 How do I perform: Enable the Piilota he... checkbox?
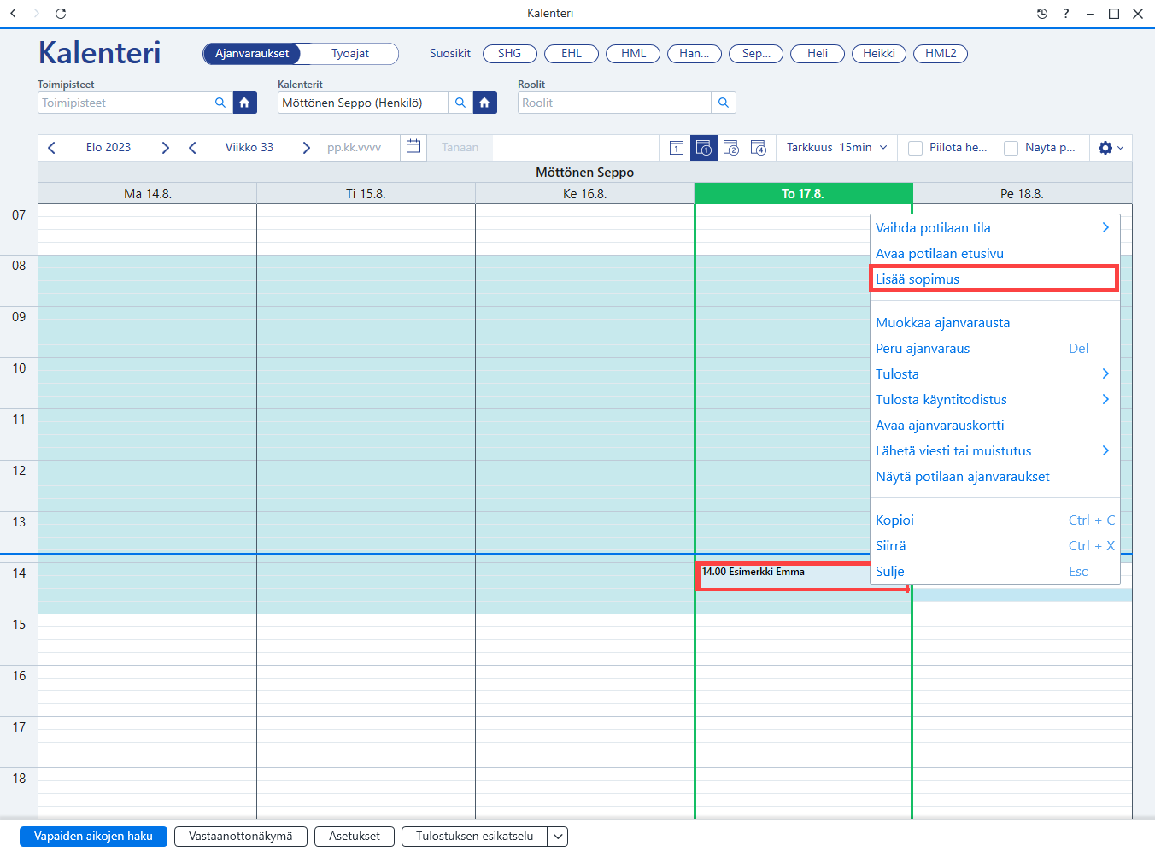point(915,148)
